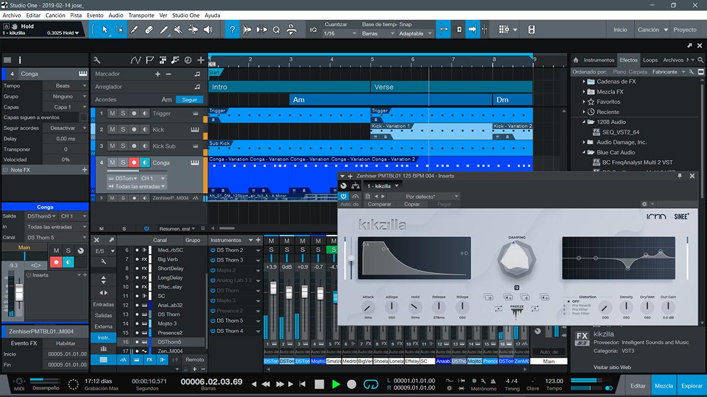Open the IQ quantize panel icon
707x397 pixels.
[313, 29]
